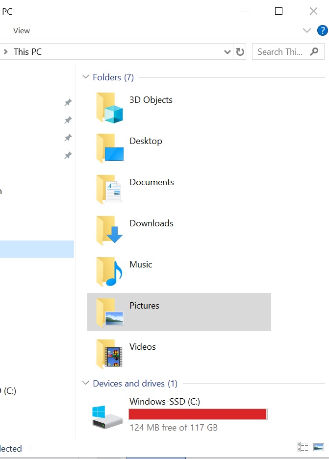Open the Videos folder icon
Screen dimensions: 329x459
pyautogui.click(x=109, y=354)
